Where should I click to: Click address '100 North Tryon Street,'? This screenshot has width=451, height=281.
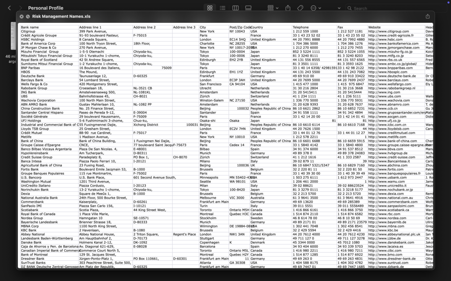(x=98, y=43)
